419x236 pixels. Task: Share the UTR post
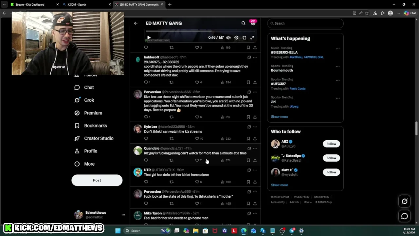coord(255,182)
